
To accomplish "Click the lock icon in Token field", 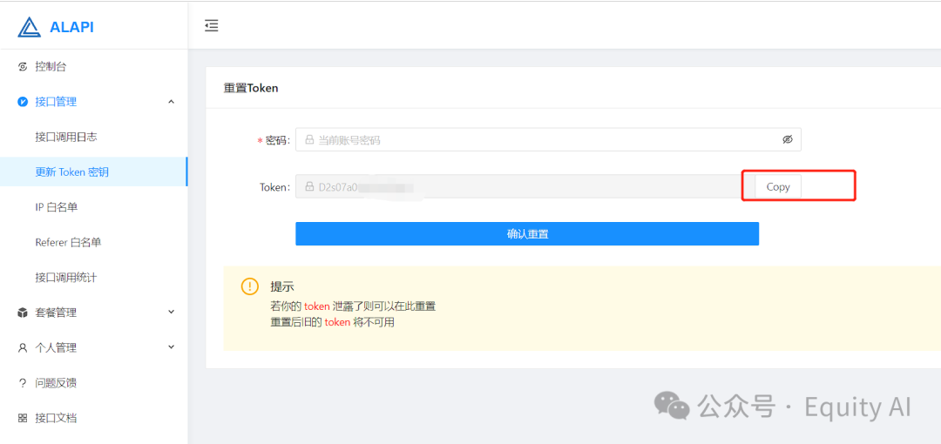I will (x=309, y=186).
